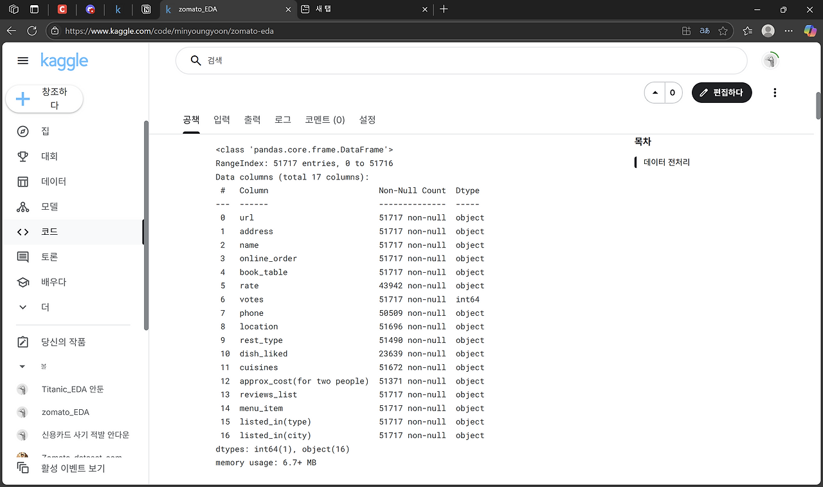Click the 'dish_liked' column name
Viewport: 823px width, 487px height.
pyautogui.click(x=264, y=354)
